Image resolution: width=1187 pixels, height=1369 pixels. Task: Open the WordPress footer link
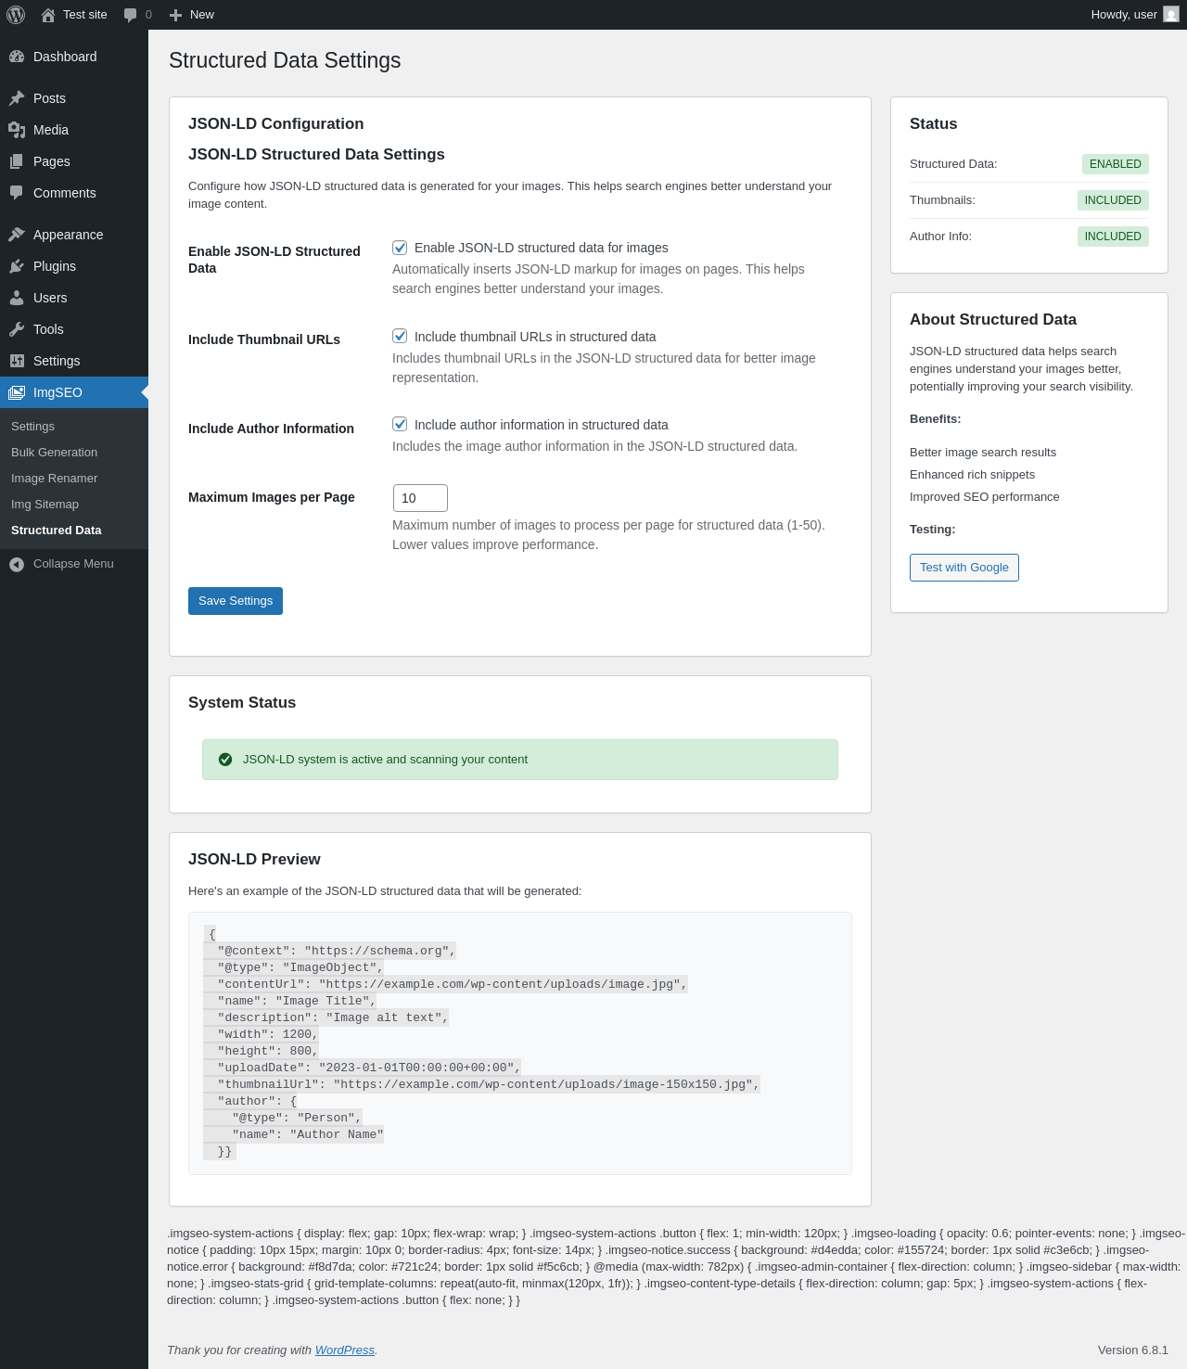(x=345, y=1350)
